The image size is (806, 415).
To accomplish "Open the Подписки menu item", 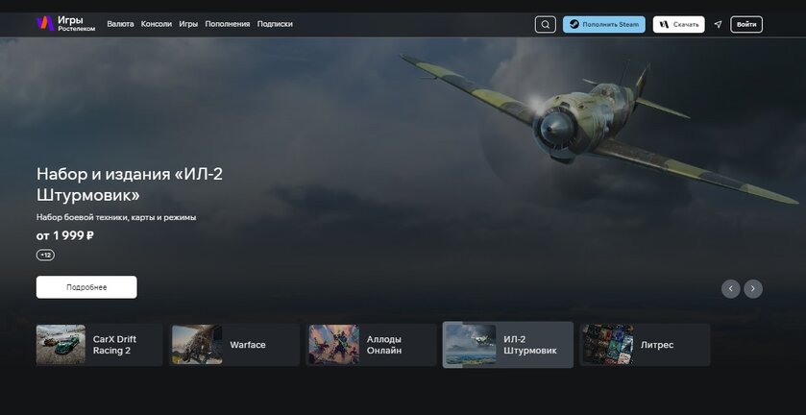I will (275, 24).
